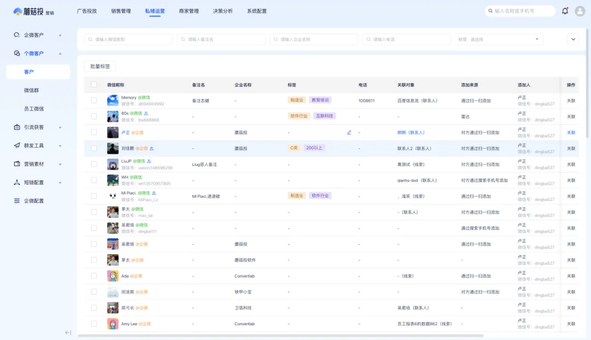Open the 企微客户 sidebar section icon
591x340 pixels.
pyautogui.click(x=16, y=34)
